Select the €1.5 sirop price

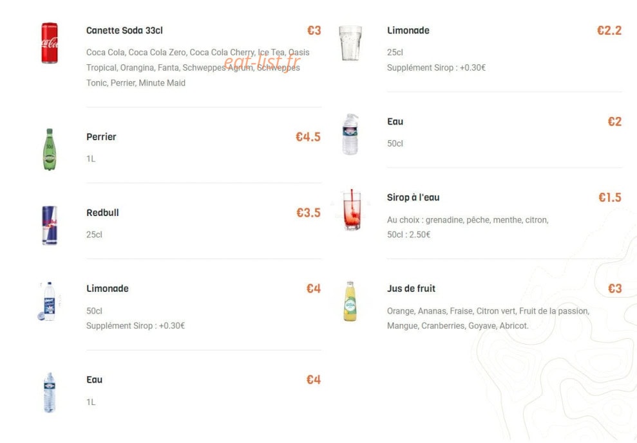click(610, 197)
